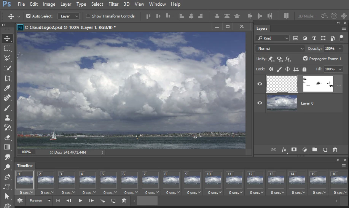Expand the Auto-Select Layer dropdown
349x208 pixels.
[x=69, y=16]
